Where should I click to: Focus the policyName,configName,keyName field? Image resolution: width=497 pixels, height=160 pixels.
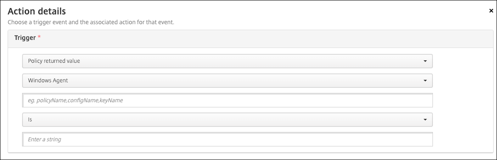click(227, 100)
